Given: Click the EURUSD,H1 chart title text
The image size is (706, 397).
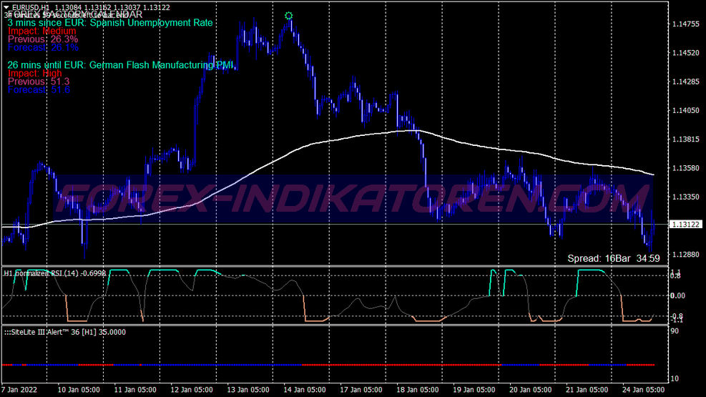Looking at the screenshot, I should [31, 7].
